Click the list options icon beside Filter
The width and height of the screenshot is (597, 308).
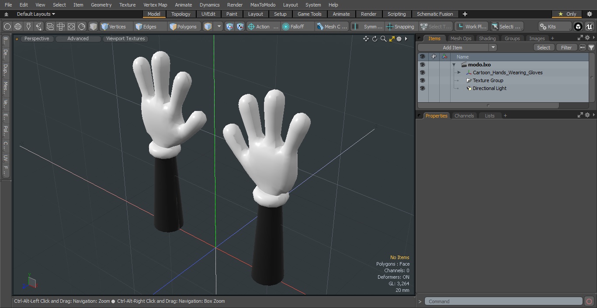(x=583, y=48)
